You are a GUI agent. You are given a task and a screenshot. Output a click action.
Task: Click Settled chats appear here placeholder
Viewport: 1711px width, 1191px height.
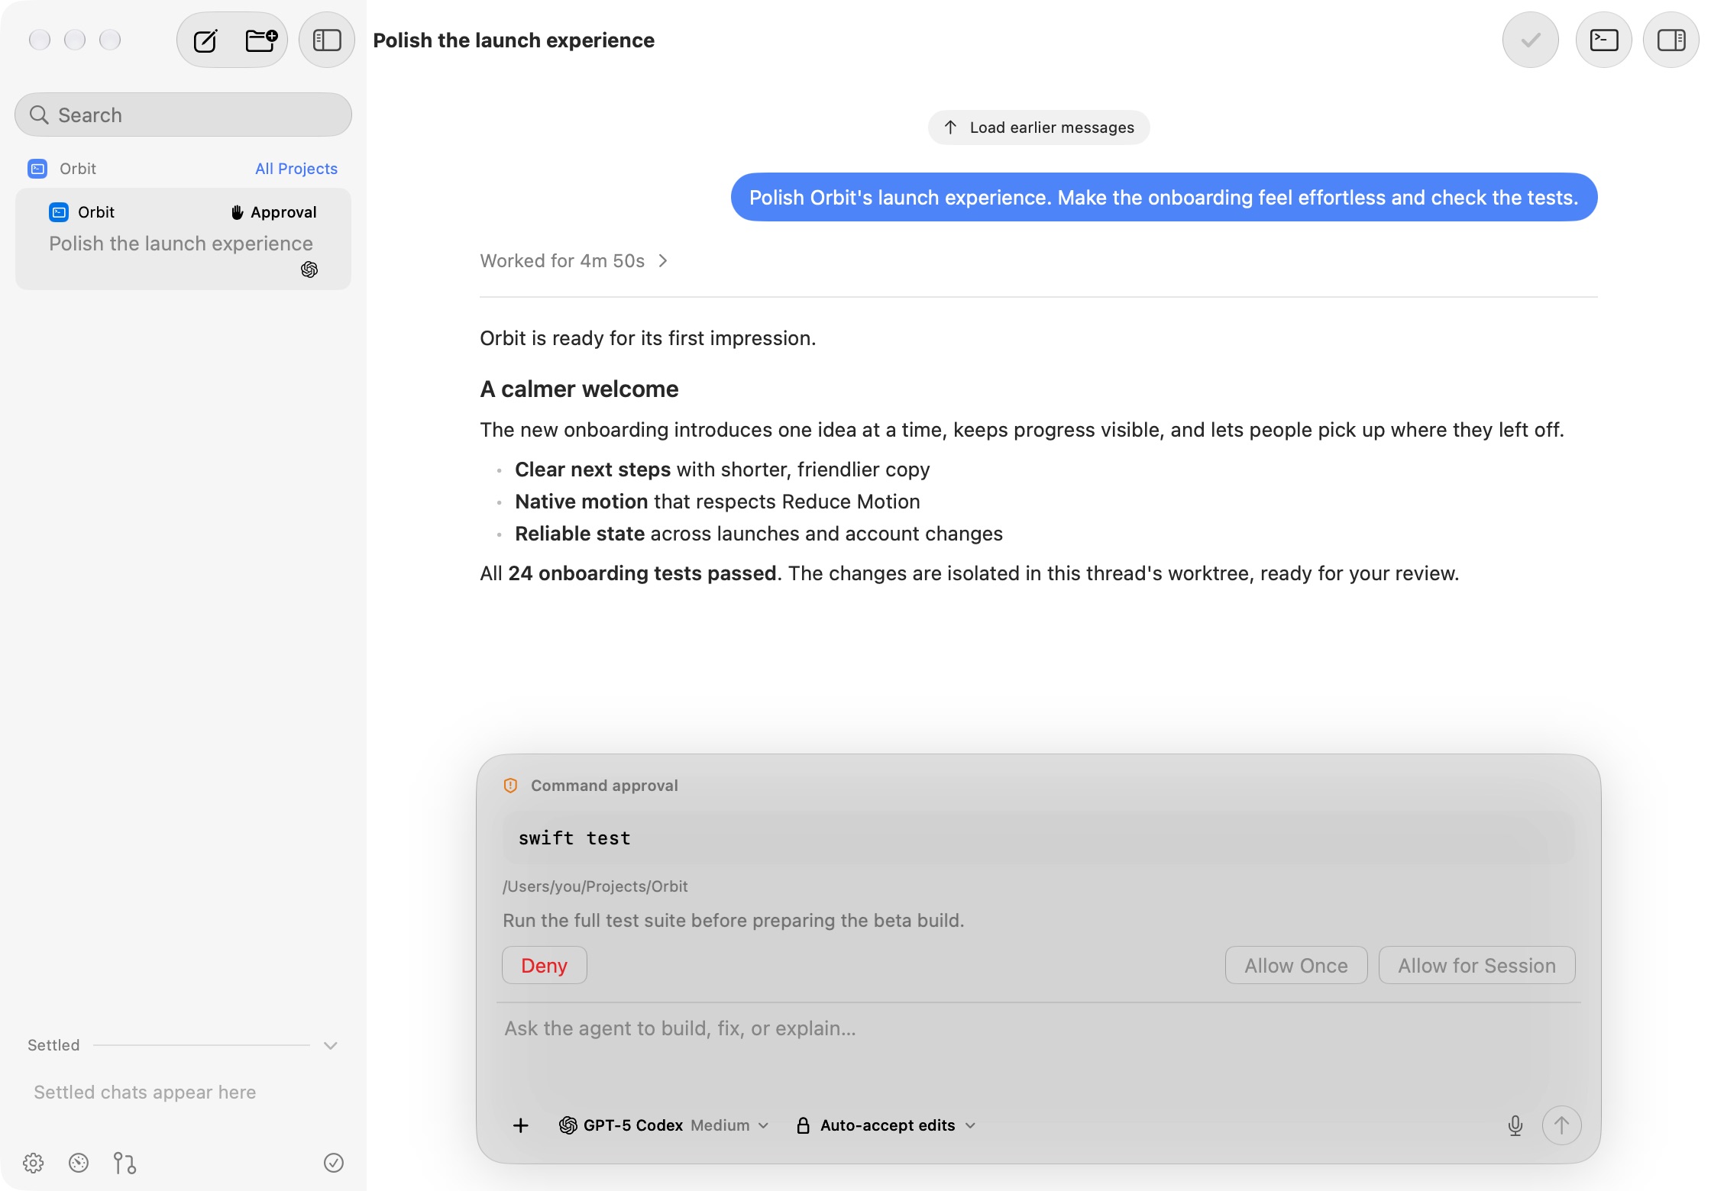145,1093
